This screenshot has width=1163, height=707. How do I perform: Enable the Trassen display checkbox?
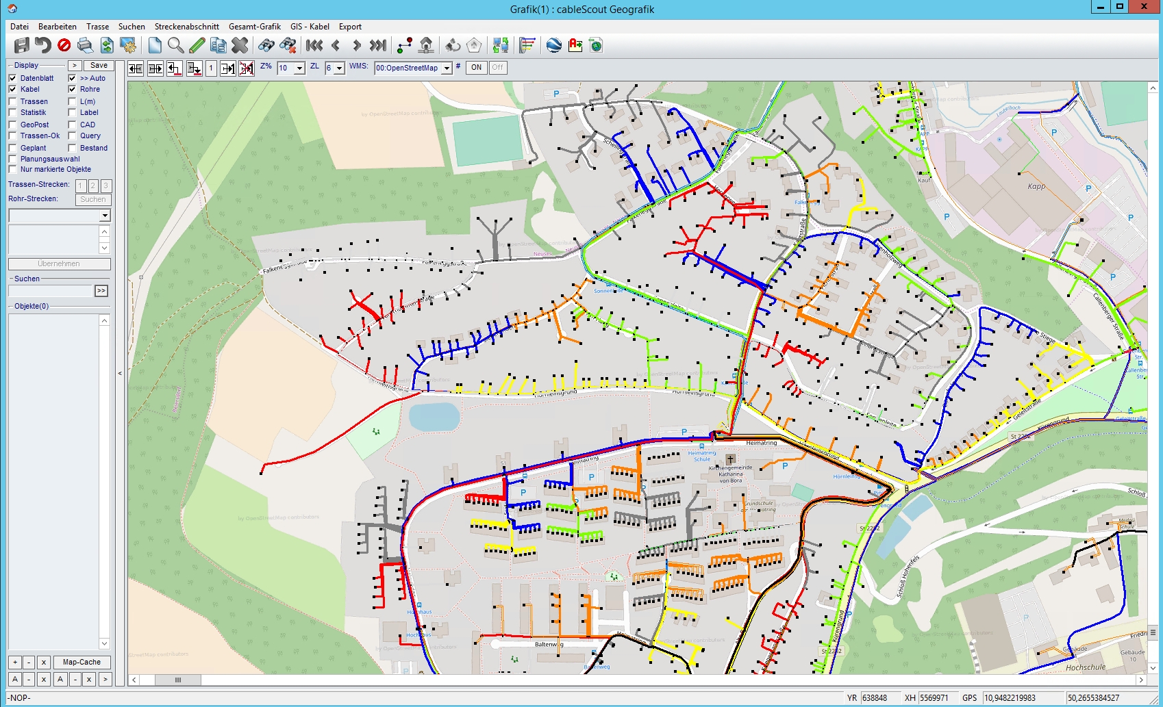pos(12,101)
